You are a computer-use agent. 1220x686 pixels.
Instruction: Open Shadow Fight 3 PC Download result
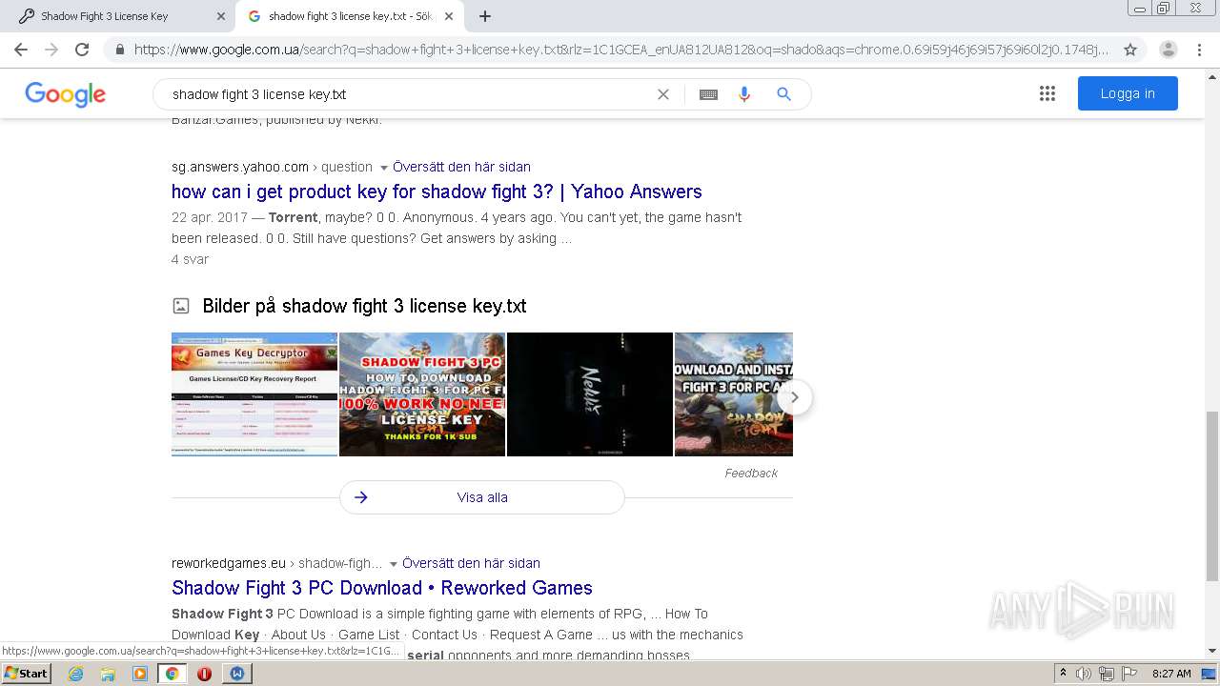pyautogui.click(x=382, y=588)
